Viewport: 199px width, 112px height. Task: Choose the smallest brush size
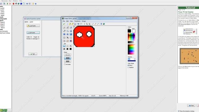click(x=64, y=46)
